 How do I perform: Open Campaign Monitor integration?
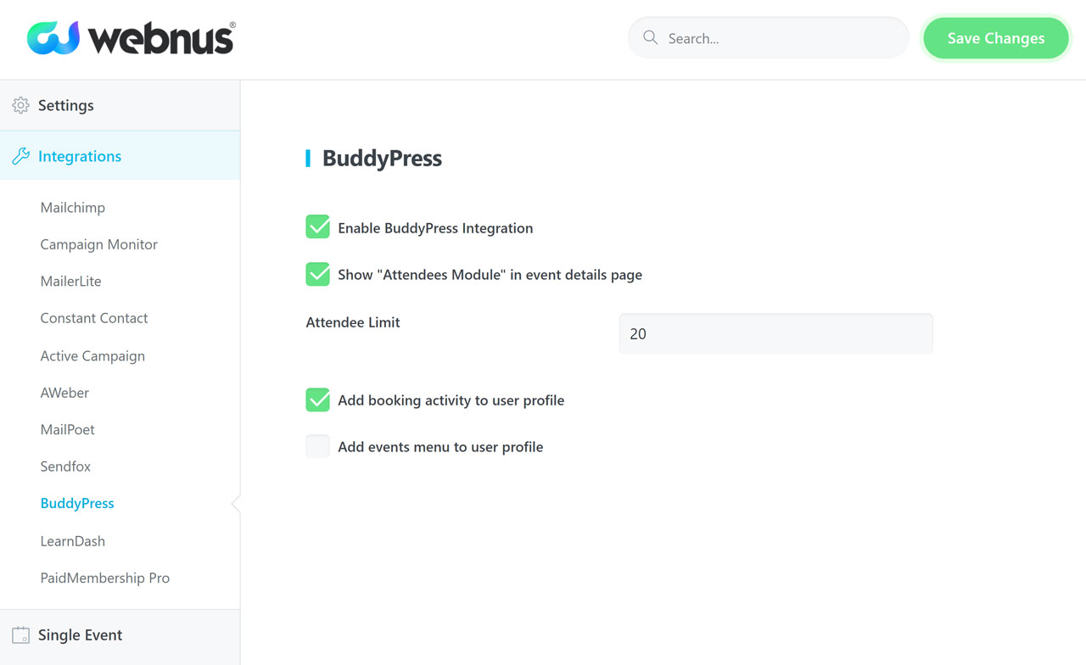pos(99,244)
